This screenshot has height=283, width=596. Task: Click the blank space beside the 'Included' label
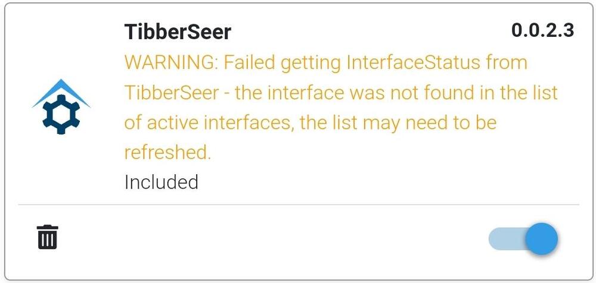click(358, 182)
